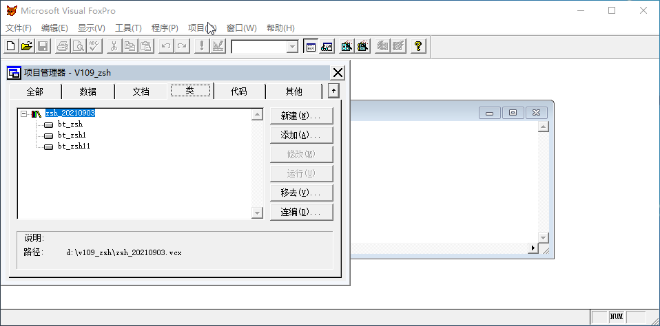Switch to the 文档 tab
Viewport: 660px width, 326px height.
point(141,91)
